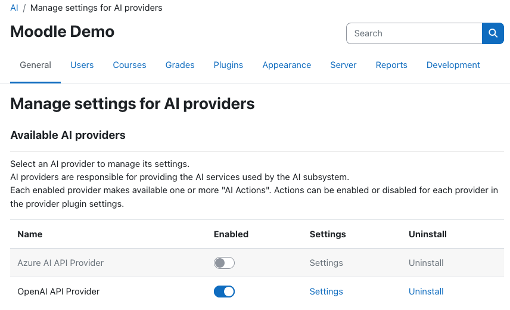Viewport: 510px width, 310px height.
Task: Open the Grades tab
Action: pyautogui.click(x=180, y=65)
